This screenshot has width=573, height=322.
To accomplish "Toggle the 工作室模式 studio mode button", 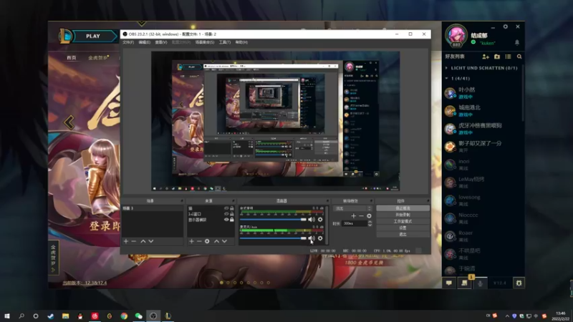I will [x=403, y=221].
